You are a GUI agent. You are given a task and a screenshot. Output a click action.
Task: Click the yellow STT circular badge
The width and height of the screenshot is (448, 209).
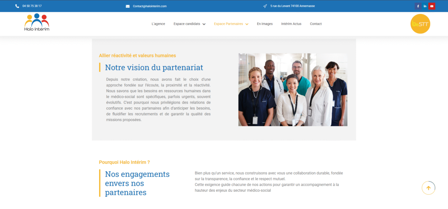[x=420, y=24]
